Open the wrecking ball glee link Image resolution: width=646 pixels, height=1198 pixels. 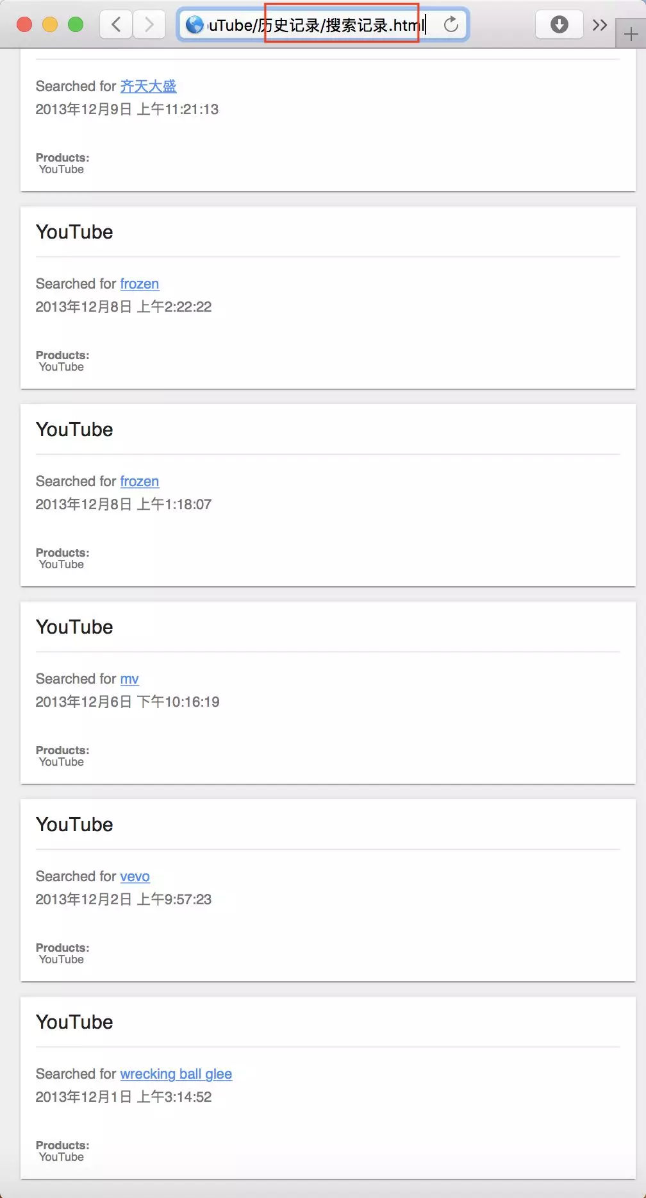click(x=176, y=1074)
